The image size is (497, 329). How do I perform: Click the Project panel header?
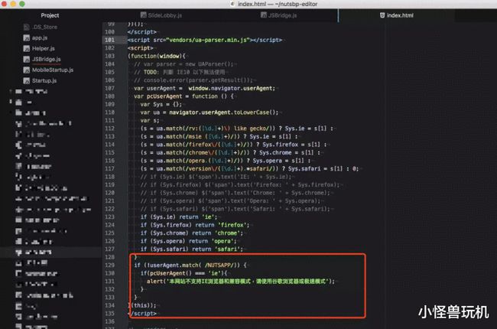point(50,15)
